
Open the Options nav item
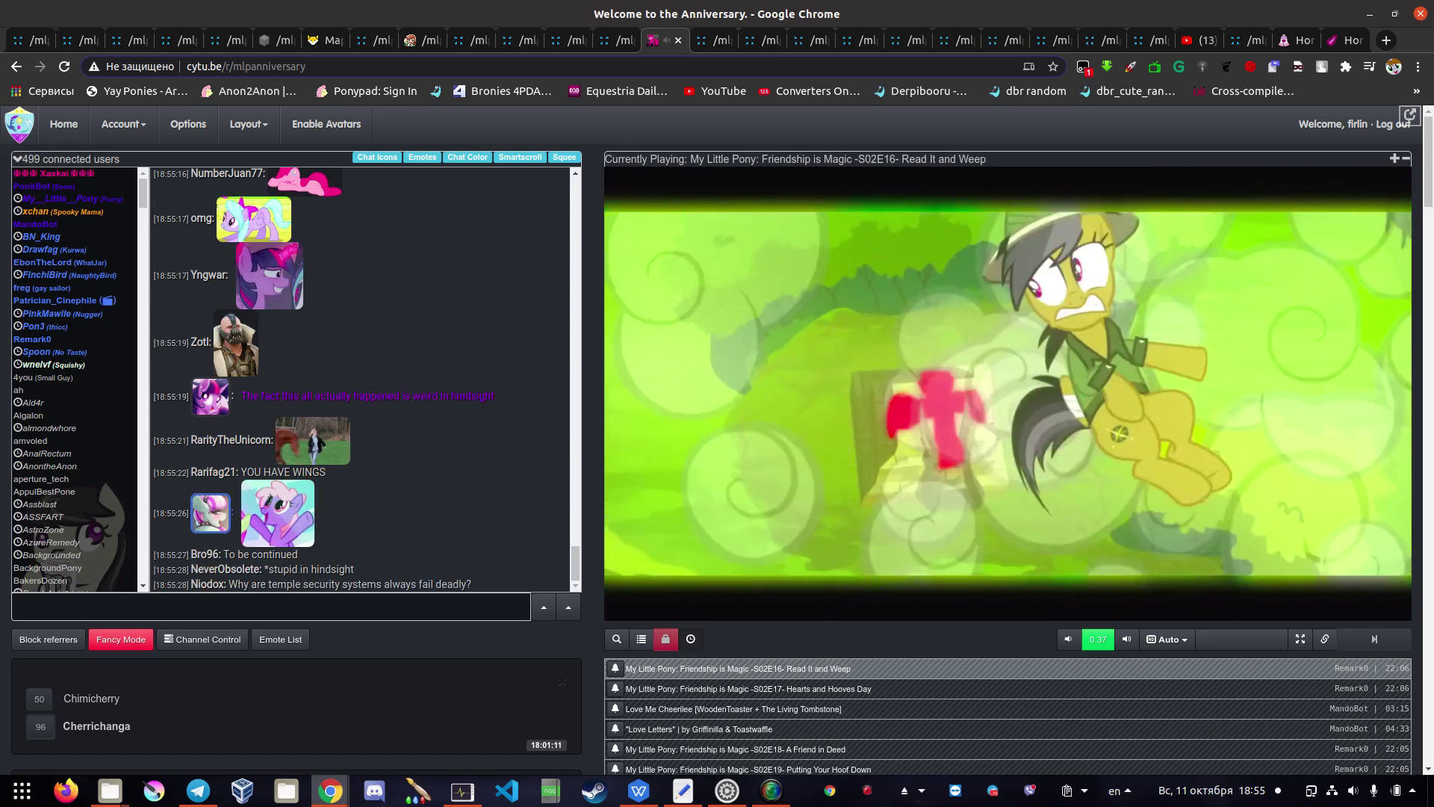(187, 124)
